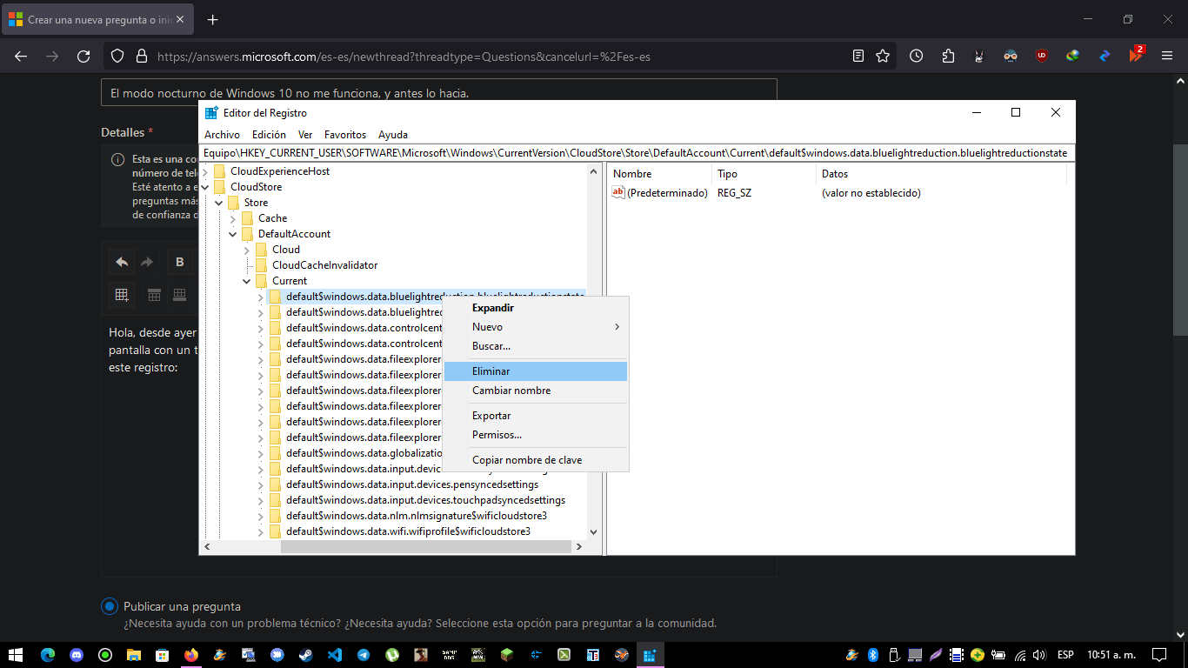Choose Copiar nombre de clave
Screen dimensions: 1188x668
point(536,460)
